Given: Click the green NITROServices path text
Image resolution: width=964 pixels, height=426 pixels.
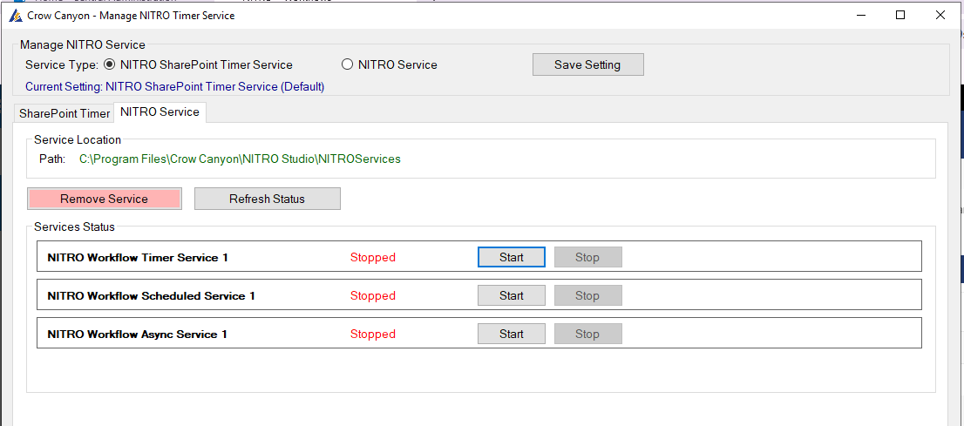Looking at the screenshot, I should point(240,159).
